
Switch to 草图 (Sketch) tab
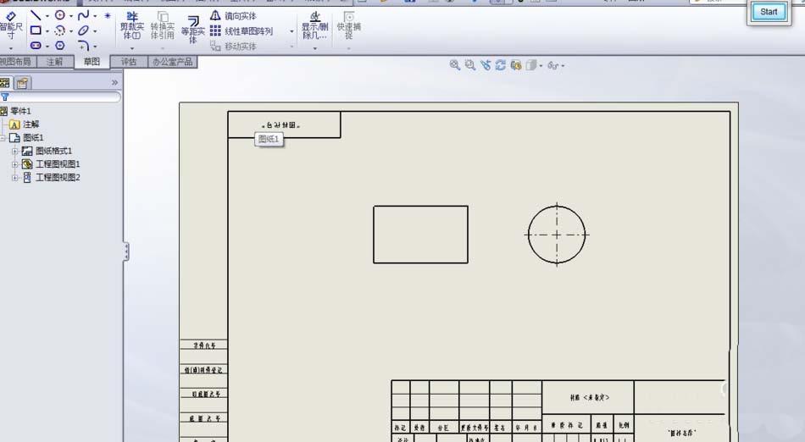coord(92,62)
